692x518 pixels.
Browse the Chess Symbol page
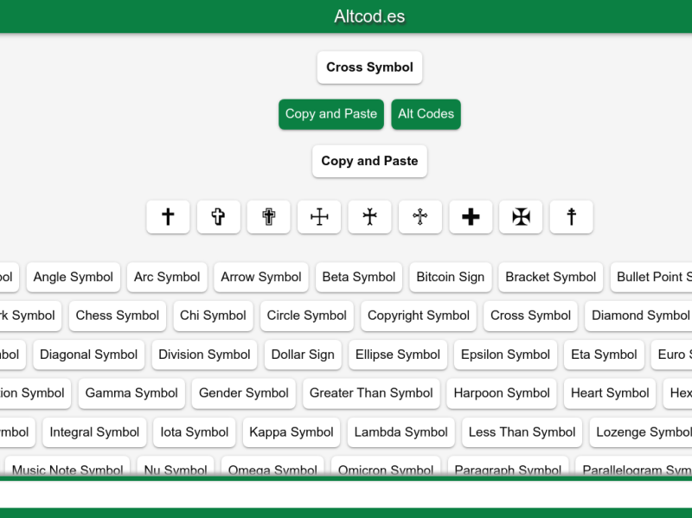117,316
